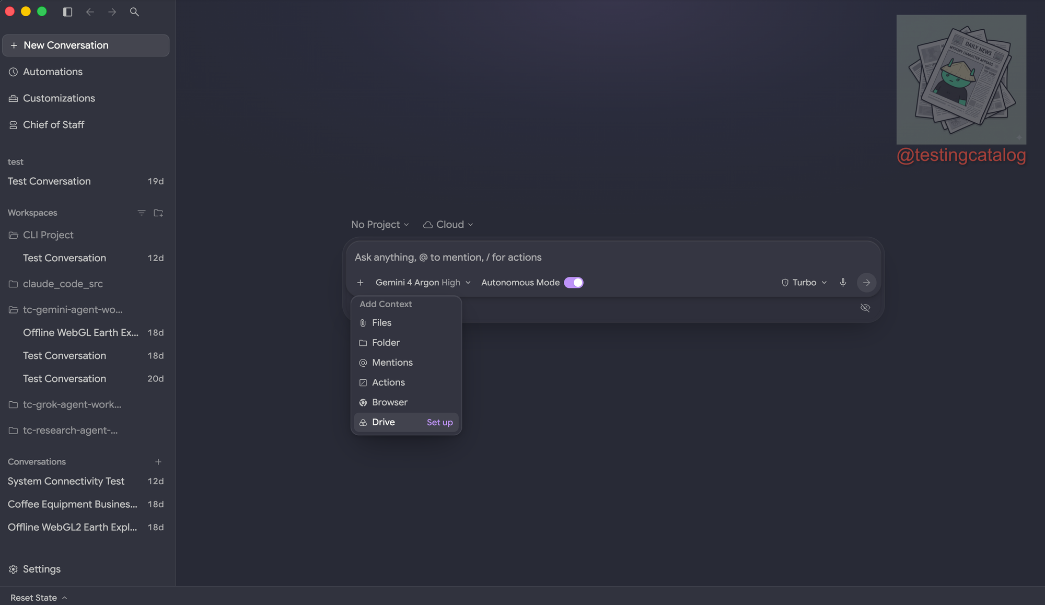Viewport: 1045px width, 605px height.
Task: Select Folder in Add Context menu
Action: 406,343
